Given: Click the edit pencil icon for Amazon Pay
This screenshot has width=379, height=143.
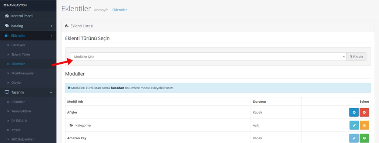Looking at the screenshot, I should click(x=354, y=138).
